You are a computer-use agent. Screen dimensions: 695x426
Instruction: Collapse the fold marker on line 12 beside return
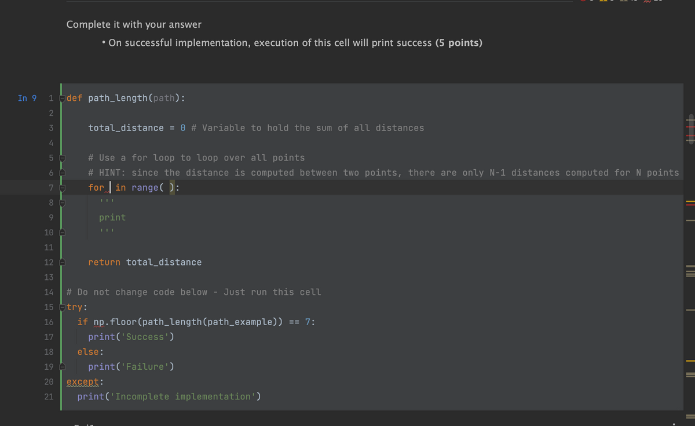(61, 262)
